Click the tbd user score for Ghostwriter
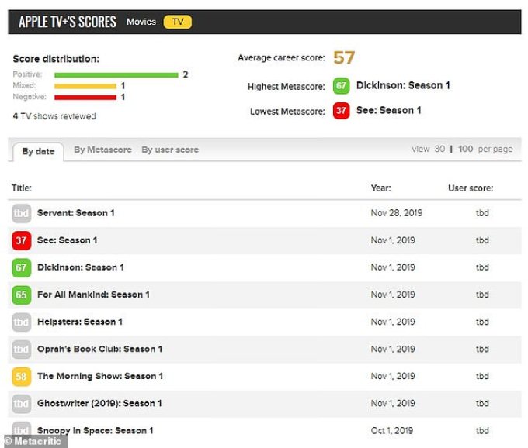The height and width of the screenshot is (448, 528). coord(482,404)
